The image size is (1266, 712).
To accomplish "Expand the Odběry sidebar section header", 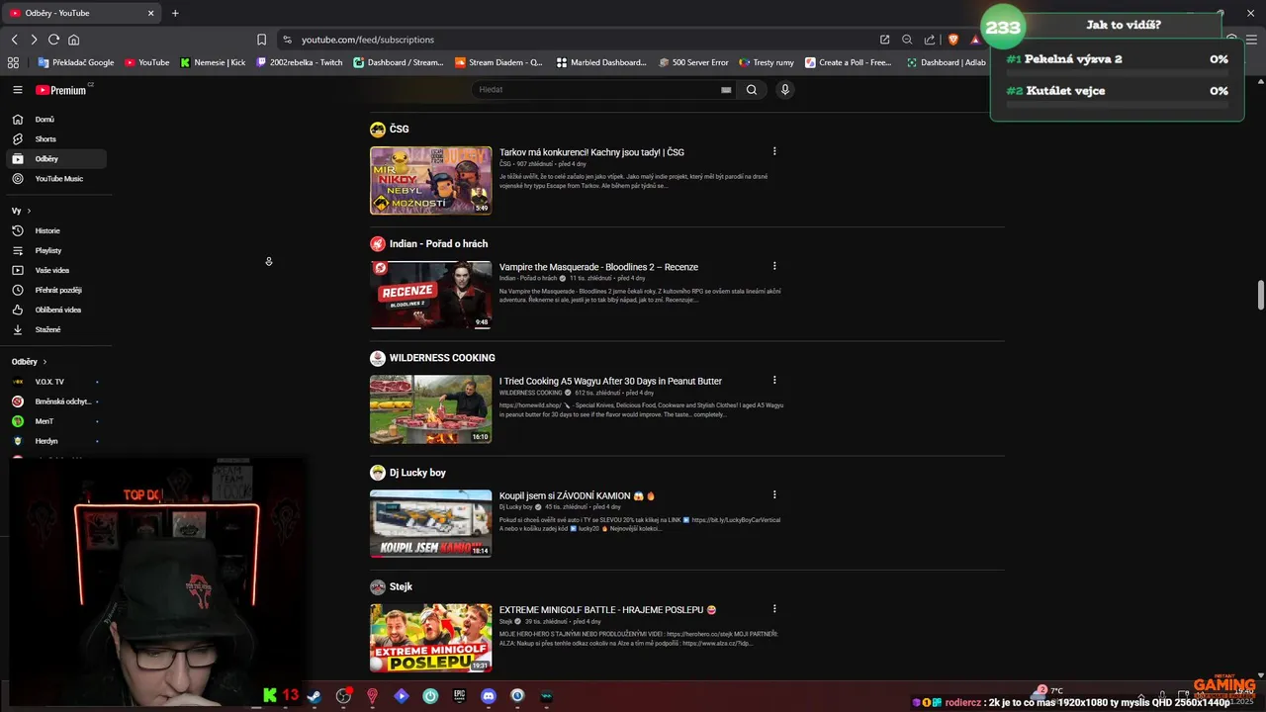I will 30,362.
